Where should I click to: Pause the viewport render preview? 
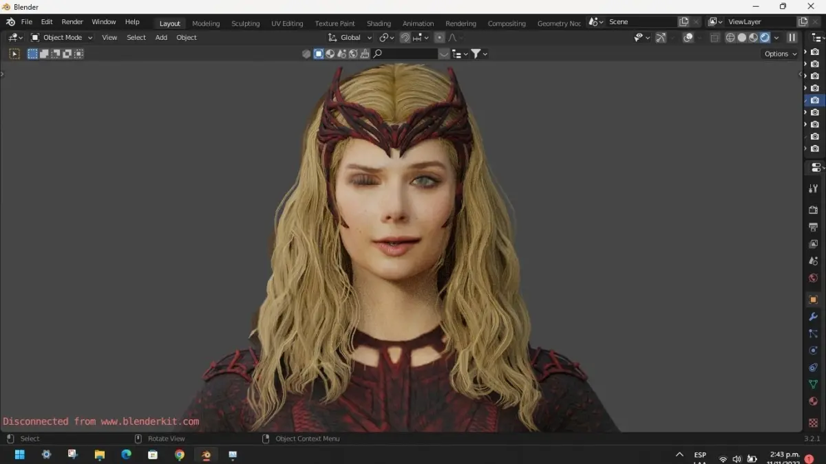point(792,38)
